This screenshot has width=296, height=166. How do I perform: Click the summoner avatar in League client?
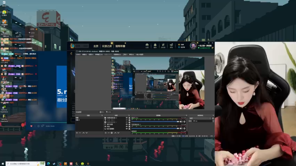click(x=193, y=46)
